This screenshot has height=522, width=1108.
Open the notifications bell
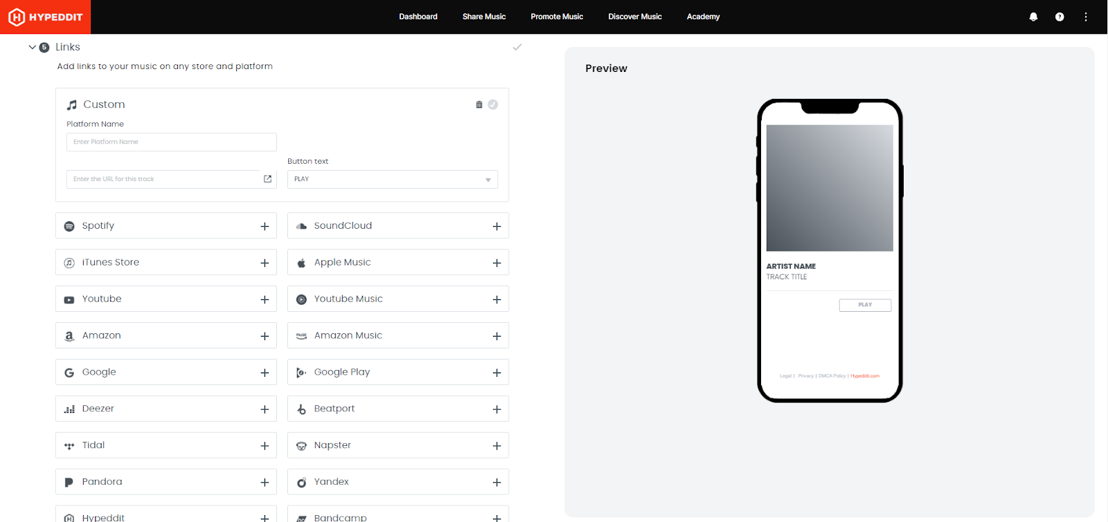(1033, 17)
